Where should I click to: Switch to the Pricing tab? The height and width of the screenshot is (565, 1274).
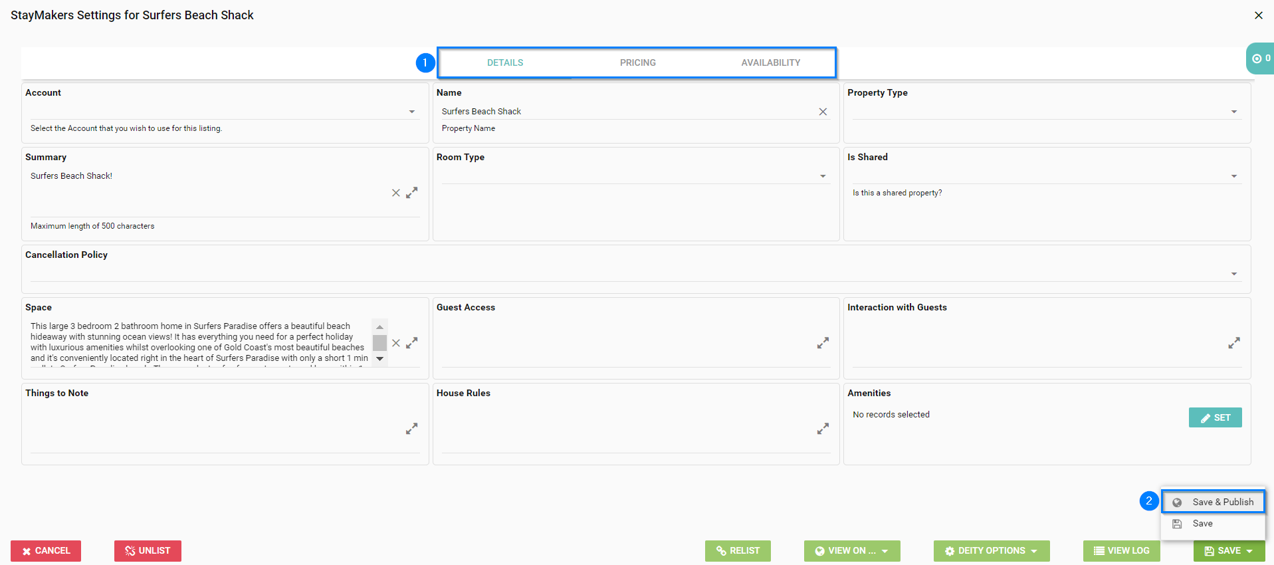pyautogui.click(x=637, y=62)
